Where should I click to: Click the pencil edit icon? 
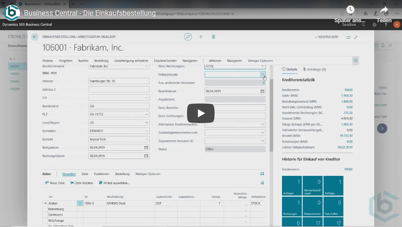click(x=188, y=37)
